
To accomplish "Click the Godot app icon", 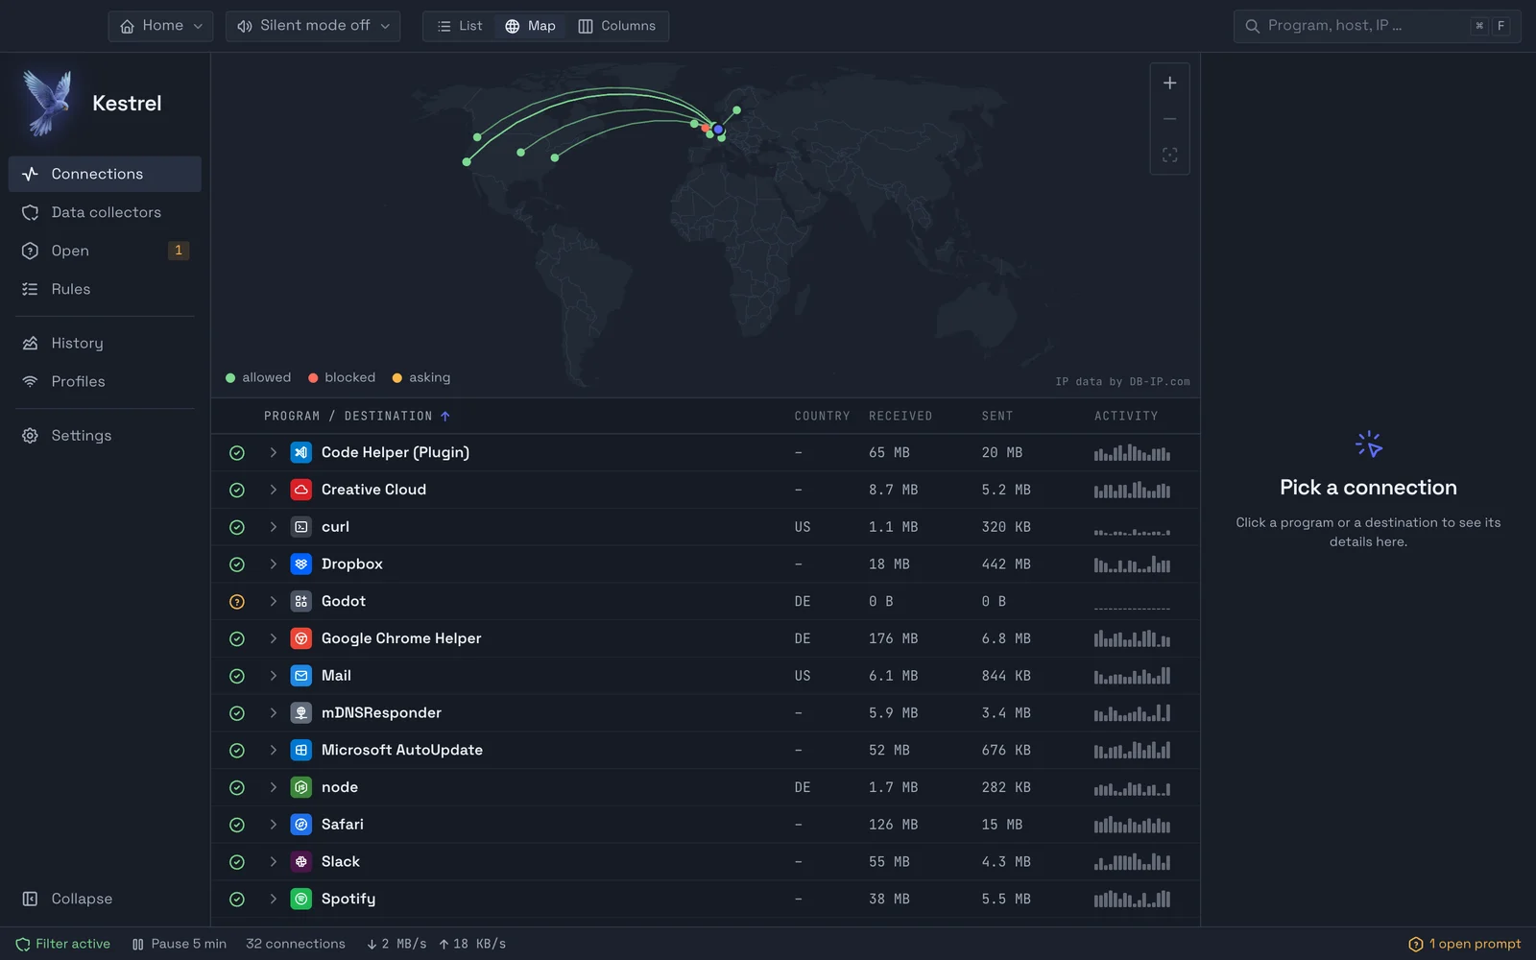I will click(x=301, y=601).
